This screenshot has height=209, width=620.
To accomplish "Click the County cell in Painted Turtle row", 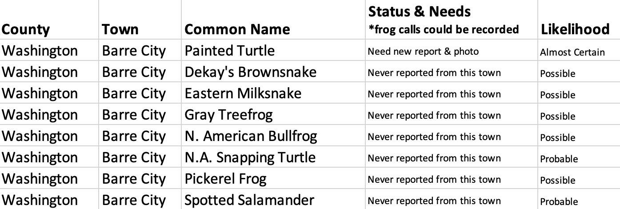I will (40, 51).
